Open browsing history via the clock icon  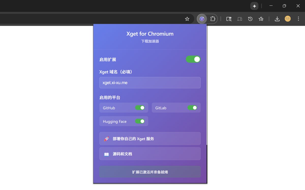250,18
